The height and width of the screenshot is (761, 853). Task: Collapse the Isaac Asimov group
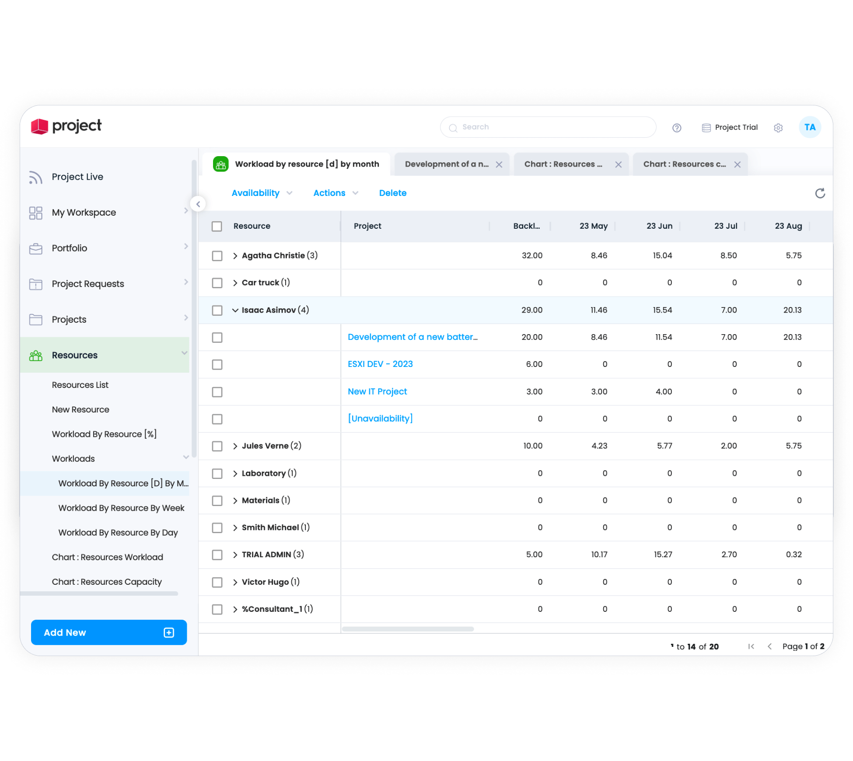click(235, 310)
